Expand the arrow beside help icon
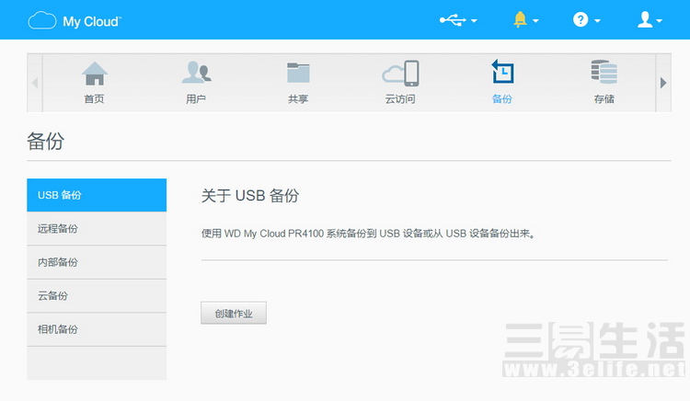Image resolution: width=690 pixels, height=401 pixels. coord(598,20)
